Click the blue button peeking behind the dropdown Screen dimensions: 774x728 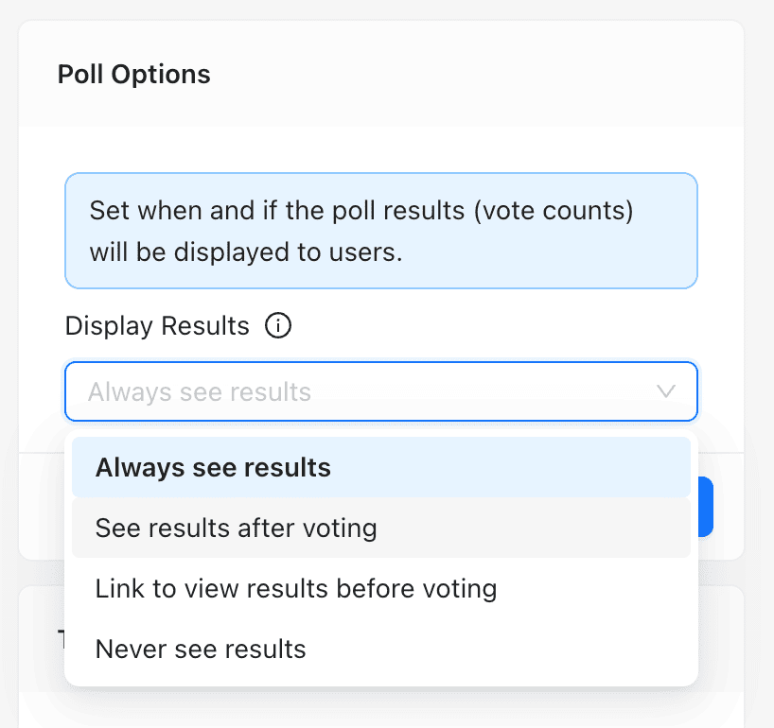coord(706,507)
